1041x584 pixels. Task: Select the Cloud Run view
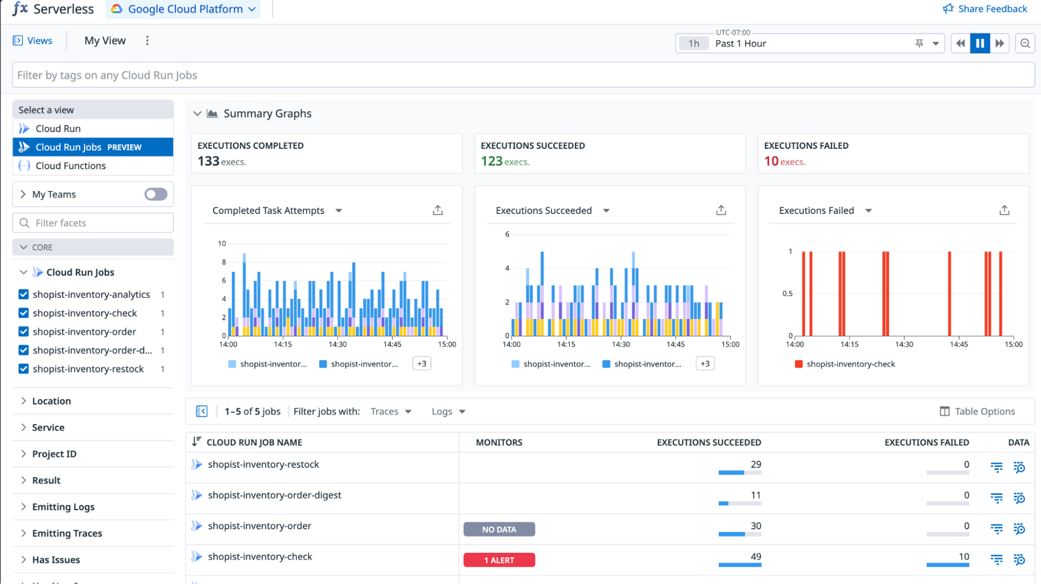click(93, 129)
